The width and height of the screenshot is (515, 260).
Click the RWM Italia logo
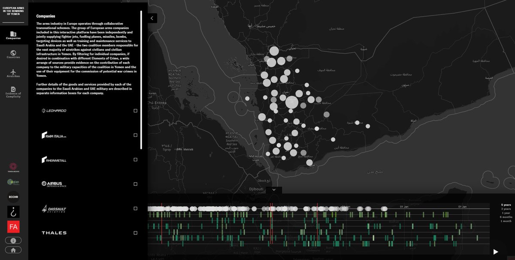coord(54,135)
